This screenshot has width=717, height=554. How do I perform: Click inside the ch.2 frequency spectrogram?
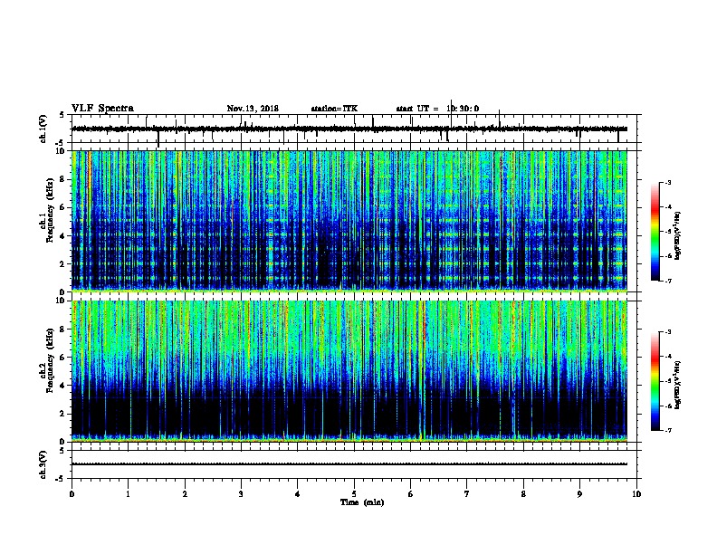coord(349,371)
